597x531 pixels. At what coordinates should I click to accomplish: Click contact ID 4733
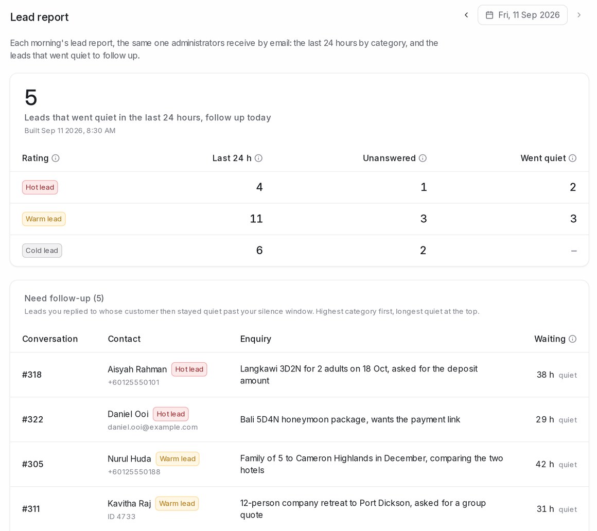click(121, 517)
